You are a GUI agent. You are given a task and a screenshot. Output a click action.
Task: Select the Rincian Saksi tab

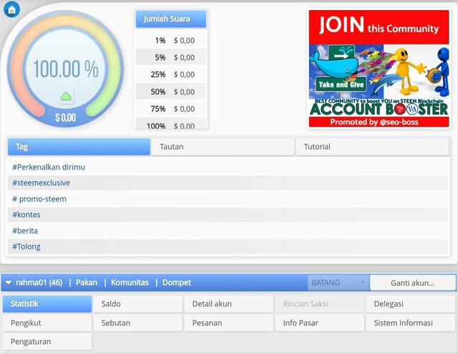pyautogui.click(x=320, y=304)
